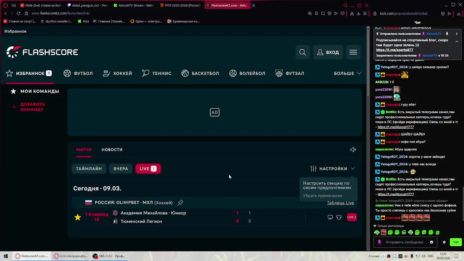Screen dimensions: 464x261
Task: Open the hamburger menu on Flashscore
Action: pos(353,52)
